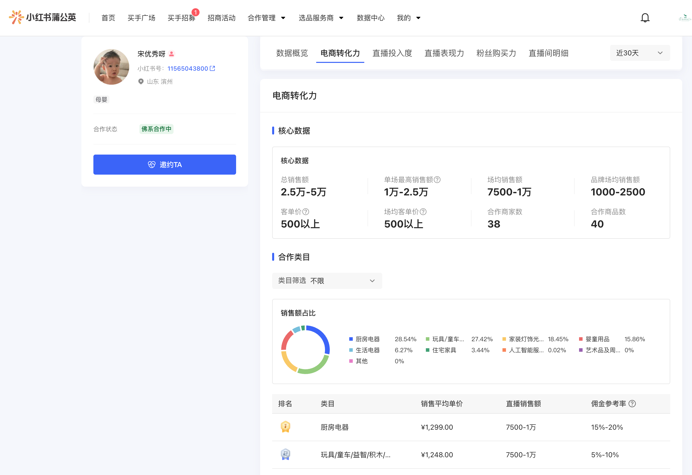Click the location pin before 山东 滨州
Screen dimensions: 692x475
pos(141,81)
